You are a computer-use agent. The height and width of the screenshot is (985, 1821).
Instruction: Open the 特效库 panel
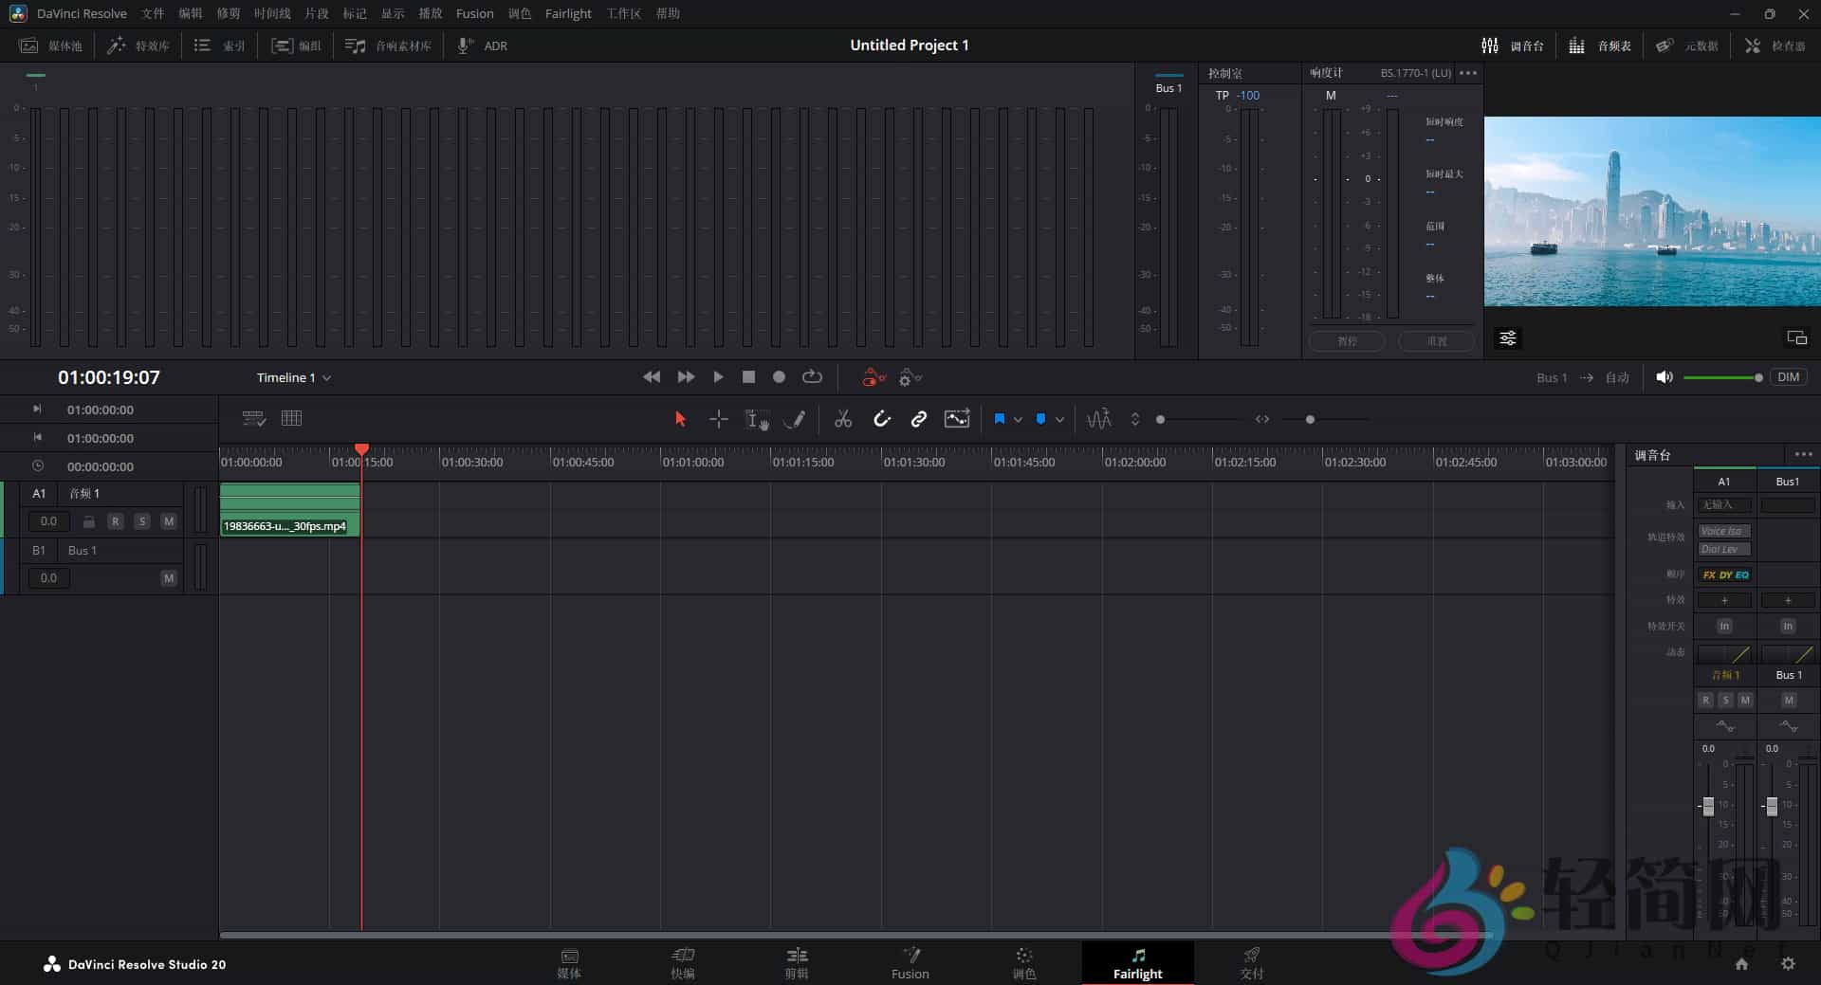pyautogui.click(x=138, y=45)
